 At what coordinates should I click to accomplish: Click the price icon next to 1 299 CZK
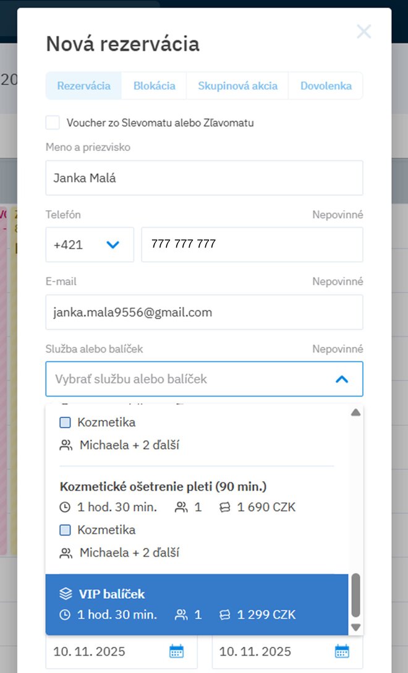click(x=226, y=615)
